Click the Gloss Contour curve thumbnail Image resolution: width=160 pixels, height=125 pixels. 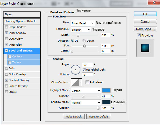(75, 82)
